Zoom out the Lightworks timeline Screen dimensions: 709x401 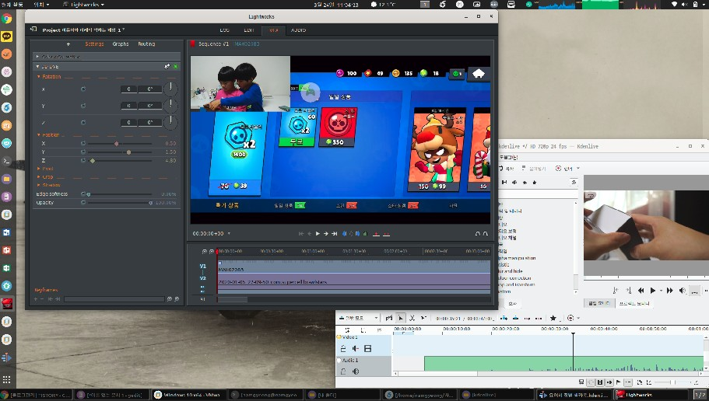[205, 251]
